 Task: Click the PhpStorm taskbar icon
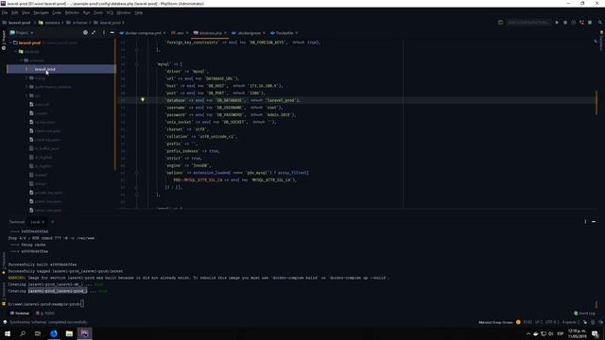pyautogui.click(x=84, y=333)
